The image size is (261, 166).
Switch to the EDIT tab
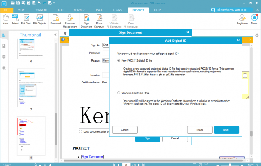pos(61,10)
